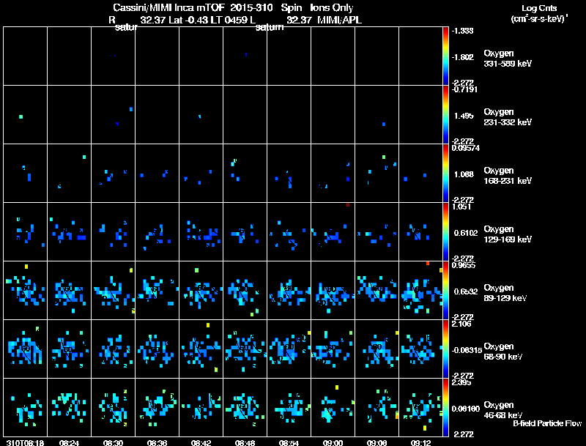Select the 08:18 panel in the 68-90 keV row
This screenshot has width=586, height=446.
click(x=26, y=349)
